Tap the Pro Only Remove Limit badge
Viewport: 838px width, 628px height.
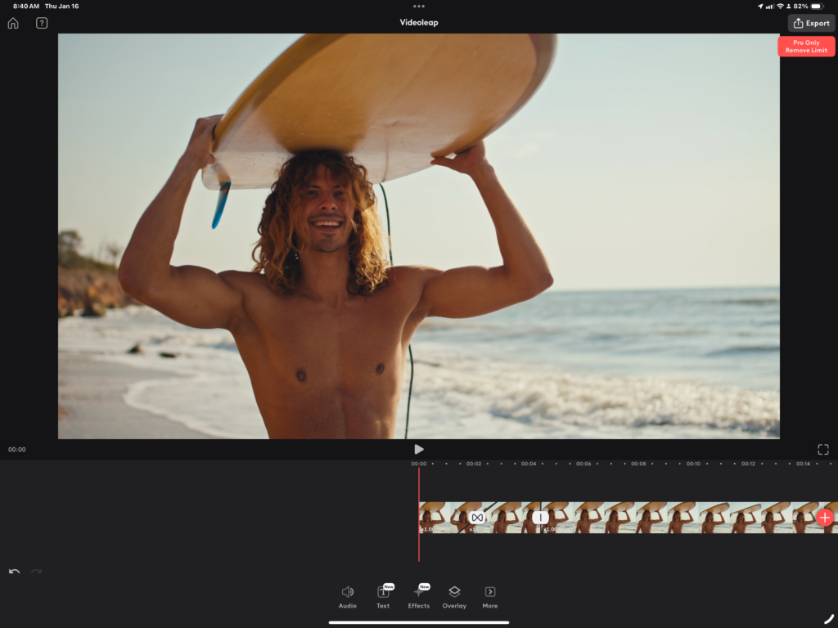click(806, 47)
